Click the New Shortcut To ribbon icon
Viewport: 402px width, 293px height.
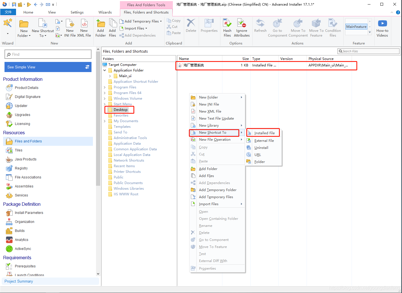tap(43, 28)
